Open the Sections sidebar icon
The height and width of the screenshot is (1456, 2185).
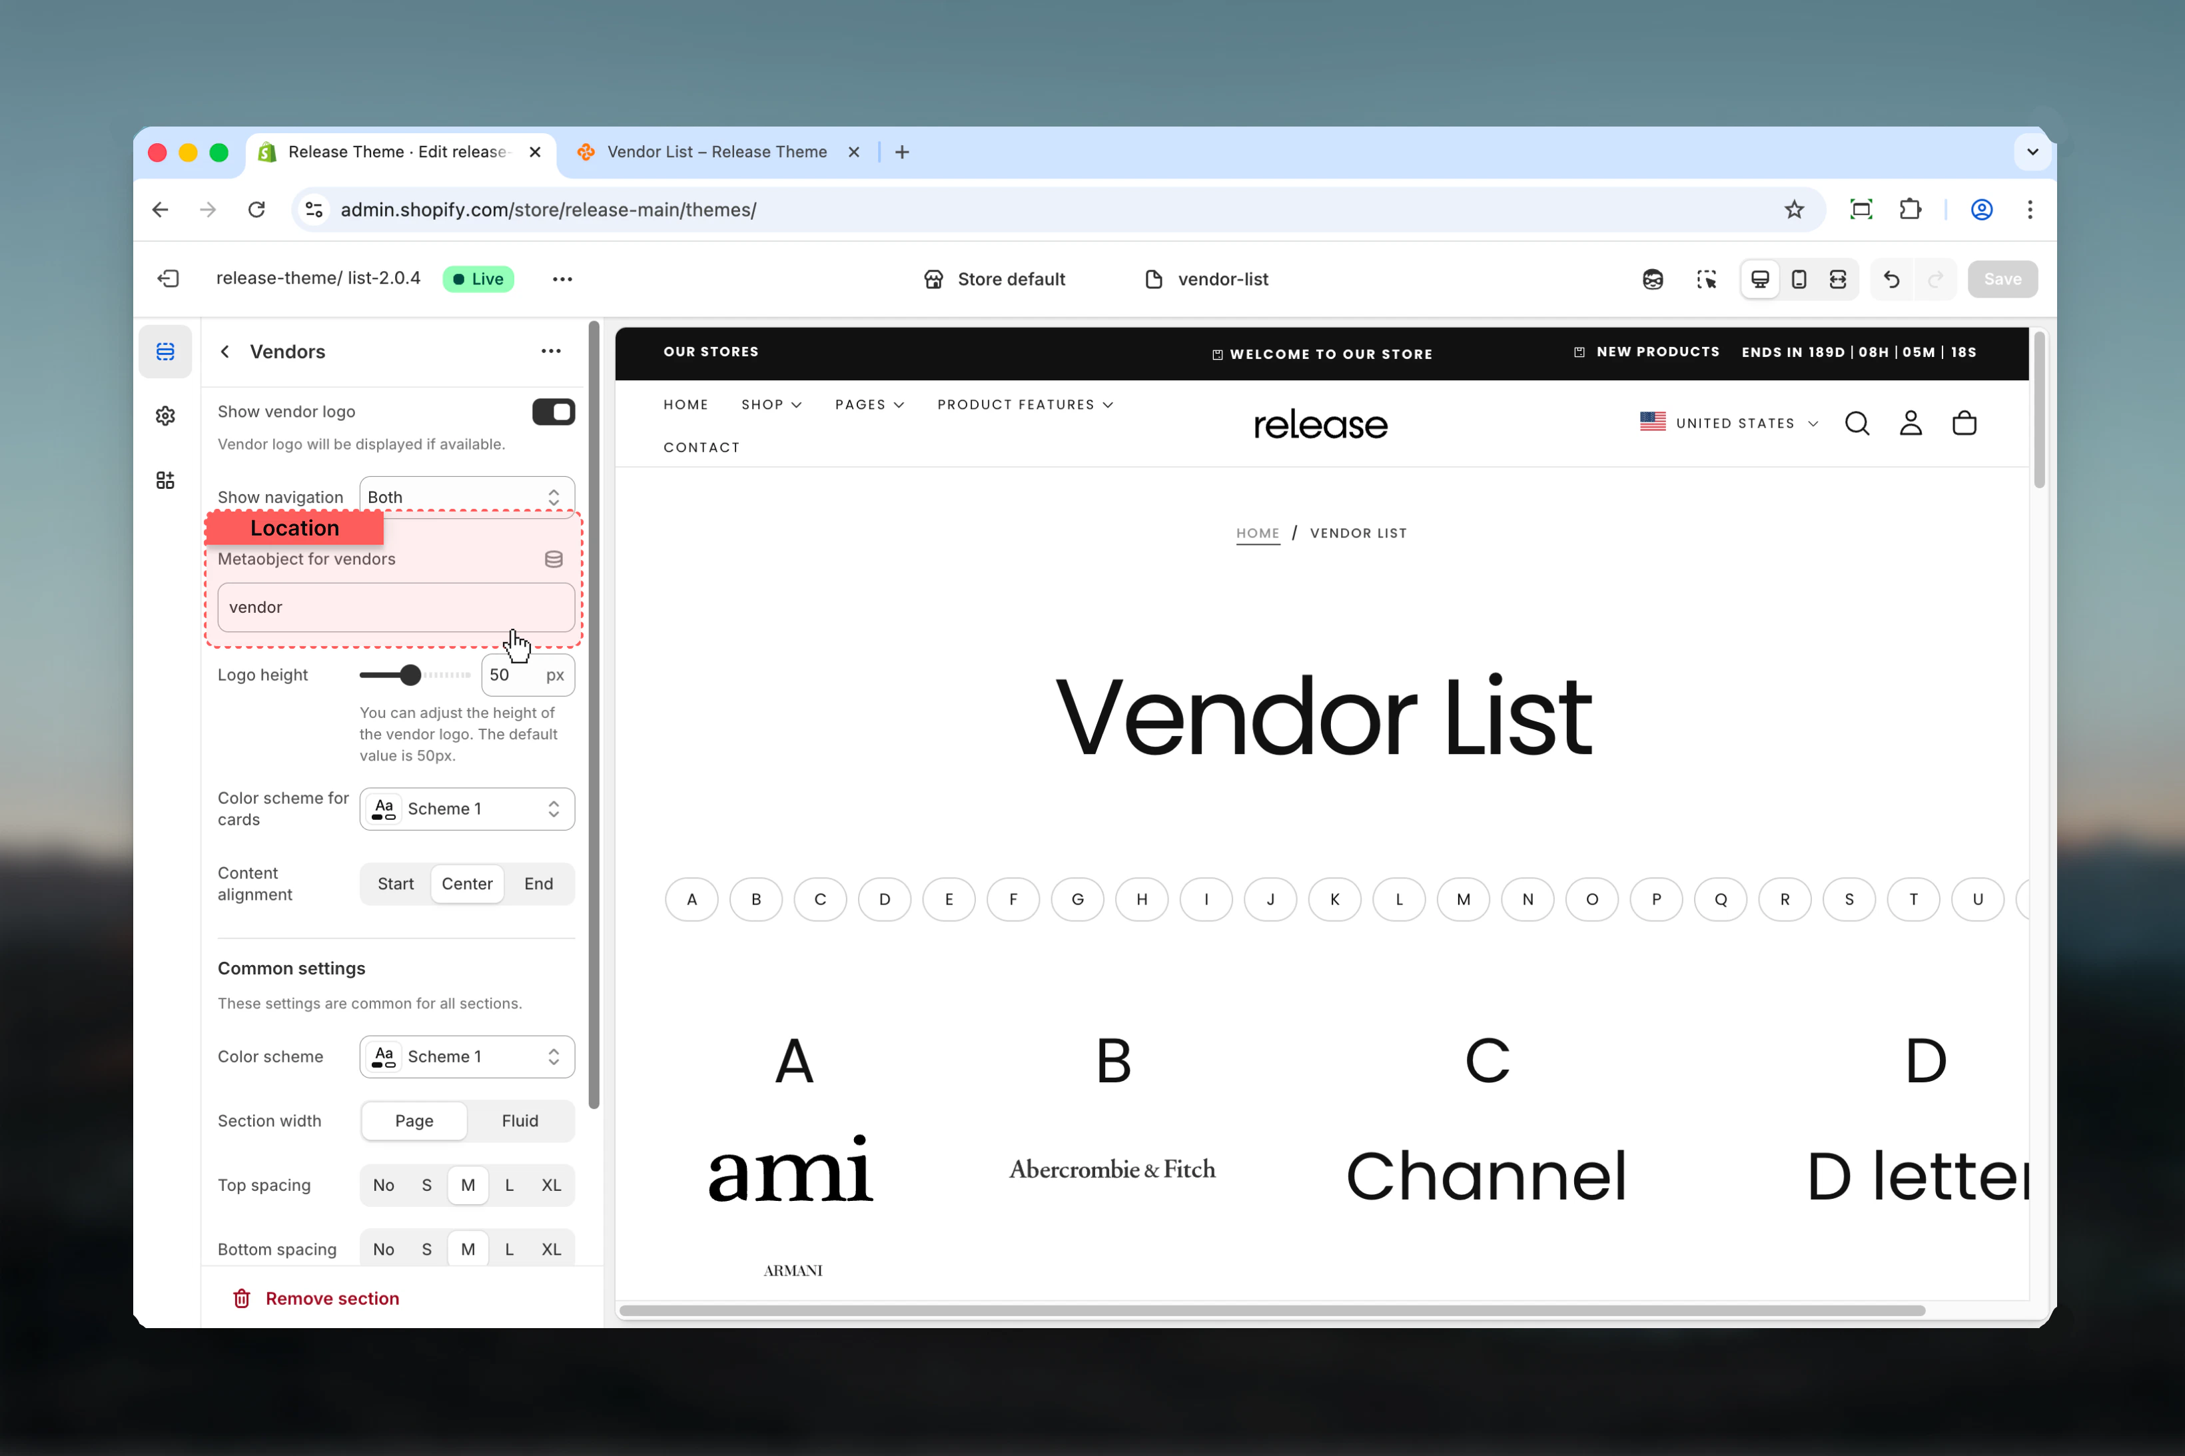point(165,351)
